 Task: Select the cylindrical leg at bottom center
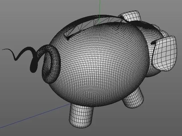(81, 116)
